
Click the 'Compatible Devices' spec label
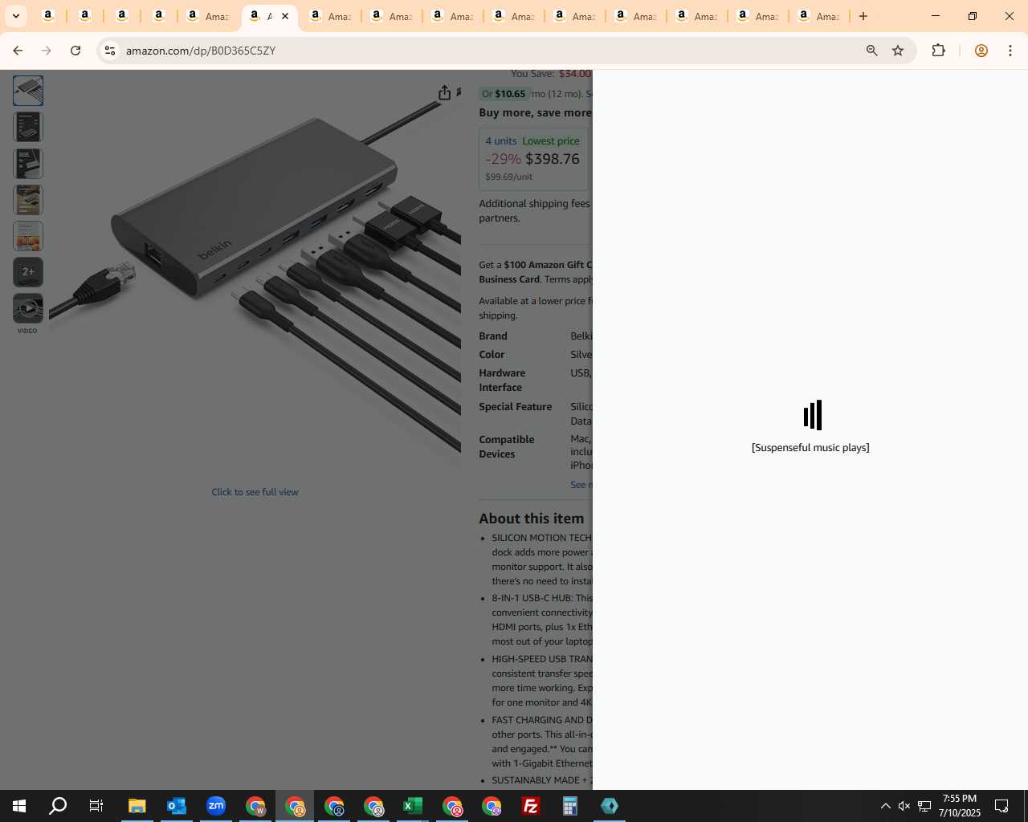[507, 447]
